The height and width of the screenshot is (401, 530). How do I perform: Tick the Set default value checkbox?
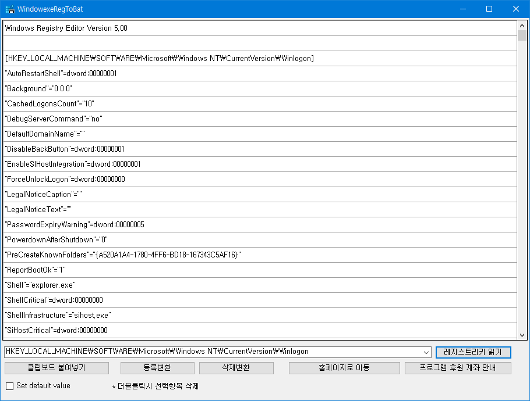[x=10, y=386]
